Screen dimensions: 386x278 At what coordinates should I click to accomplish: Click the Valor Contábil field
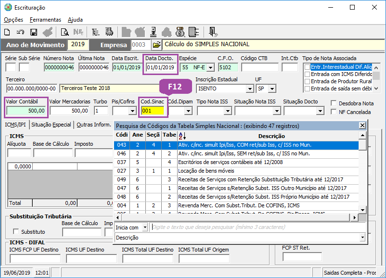point(26,111)
